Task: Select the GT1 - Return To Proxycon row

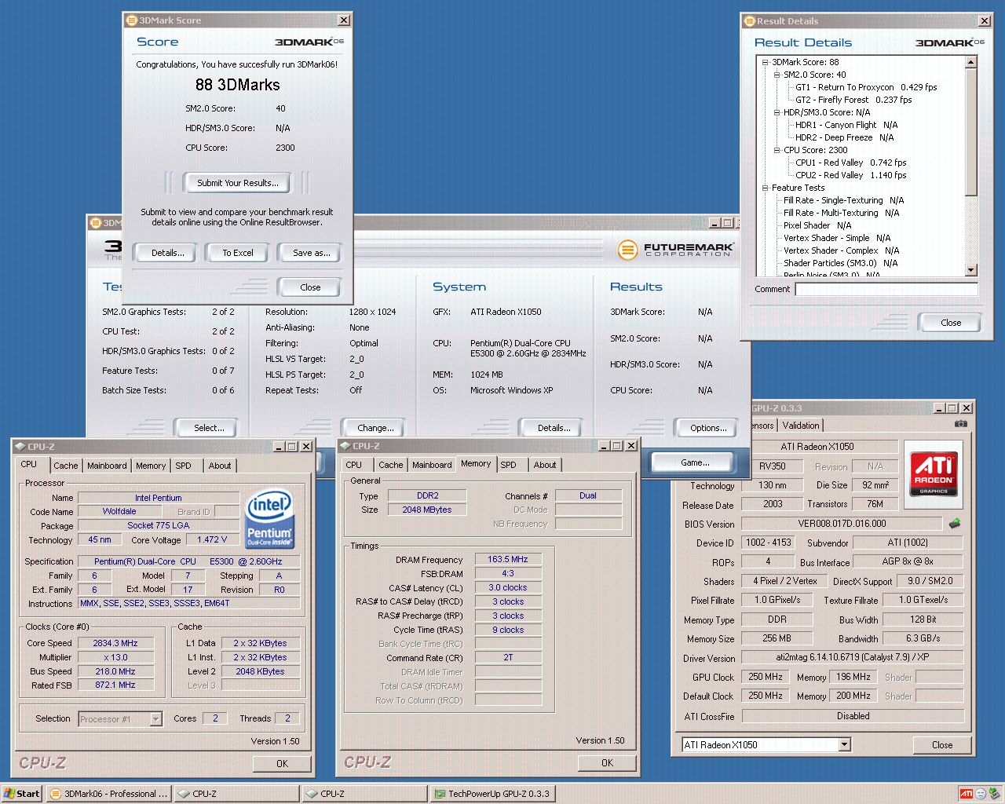Action: coord(866,87)
